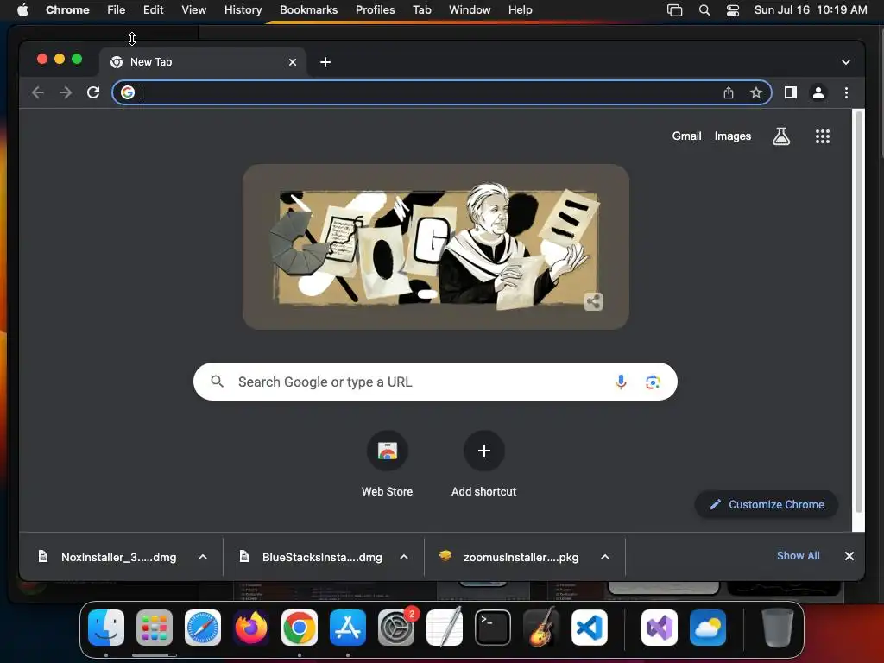Open the History menu
Image resolution: width=884 pixels, height=663 pixels.
click(243, 10)
